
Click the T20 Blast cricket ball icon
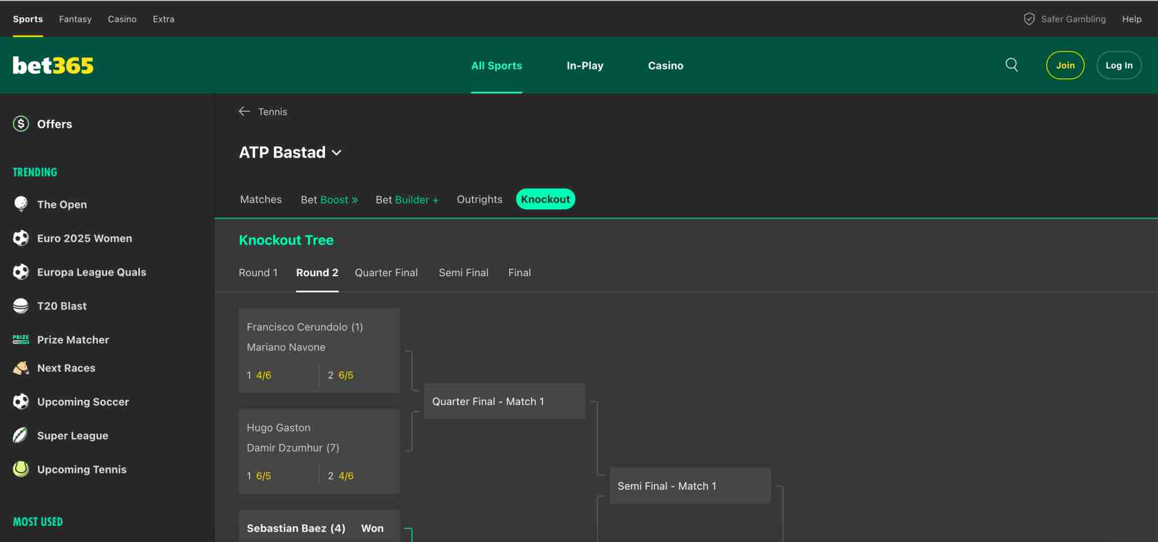[x=21, y=306]
